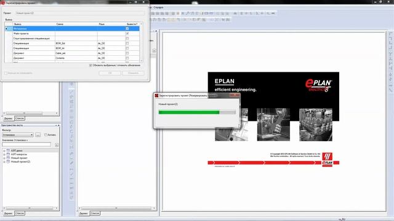Click the value input field under Значение
Screen dimensions: 394x221
click(x=26, y=145)
